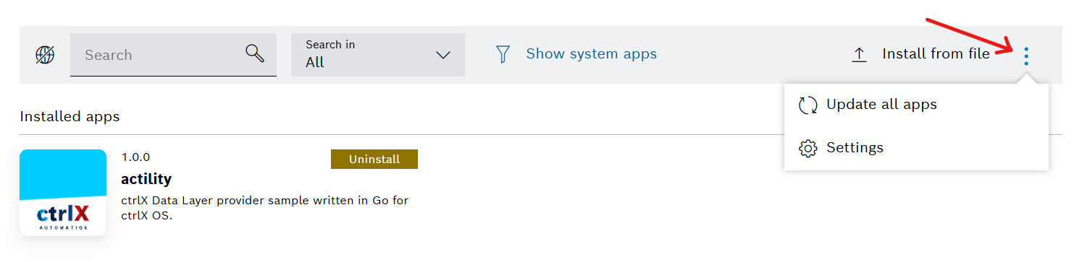Open the three-dot overflow menu
Viewport: 1074px width, 262px height.
1026,56
